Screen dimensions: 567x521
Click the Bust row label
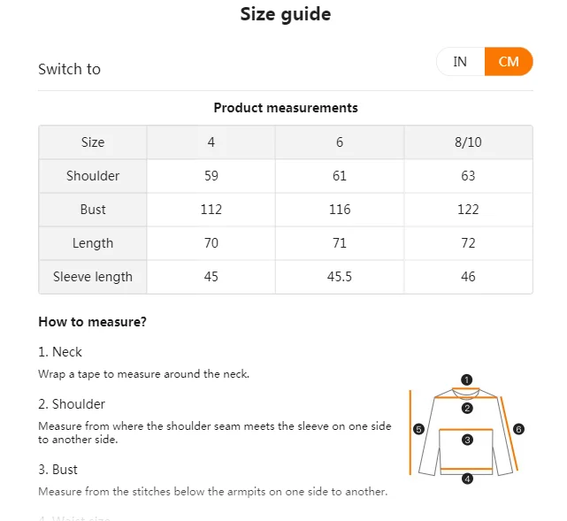point(93,210)
